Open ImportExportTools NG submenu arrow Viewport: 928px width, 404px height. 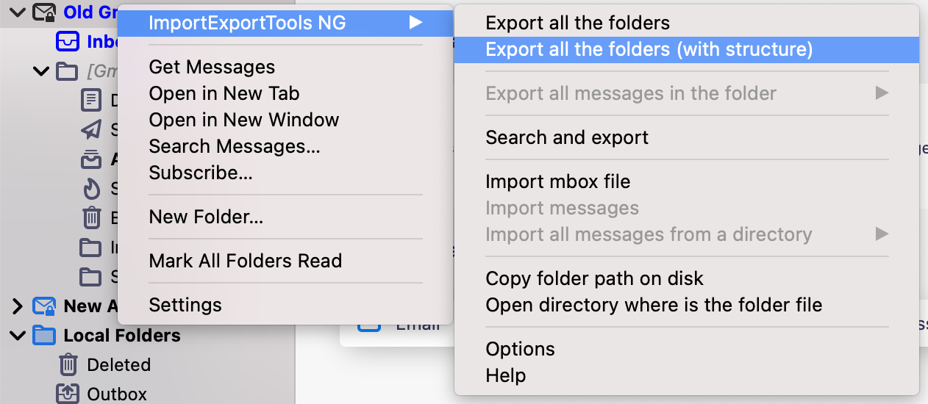(x=416, y=23)
